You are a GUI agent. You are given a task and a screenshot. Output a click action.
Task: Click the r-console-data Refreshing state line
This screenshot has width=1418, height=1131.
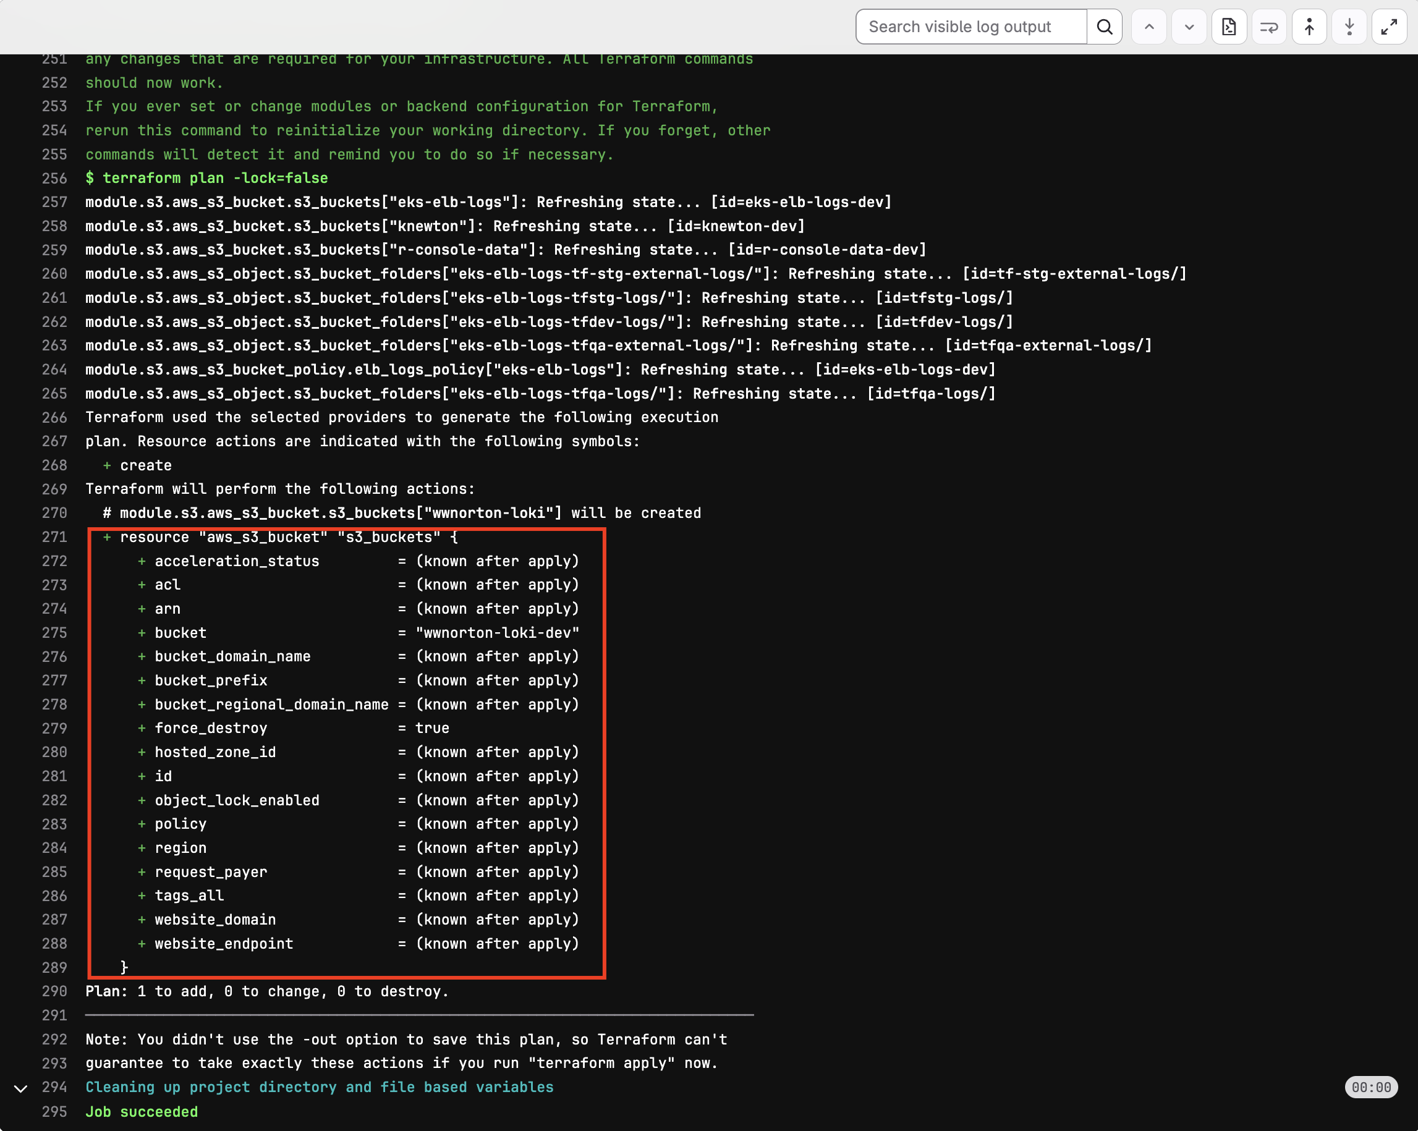click(506, 250)
